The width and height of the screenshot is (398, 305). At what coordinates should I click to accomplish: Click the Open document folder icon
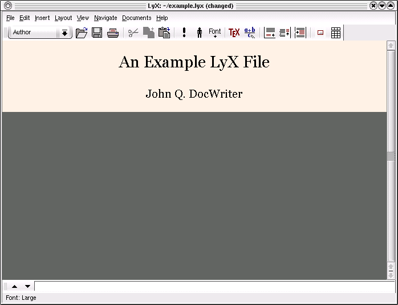coord(82,33)
